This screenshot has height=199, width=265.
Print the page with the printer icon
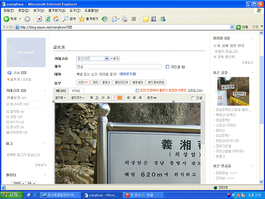click(125, 19)
